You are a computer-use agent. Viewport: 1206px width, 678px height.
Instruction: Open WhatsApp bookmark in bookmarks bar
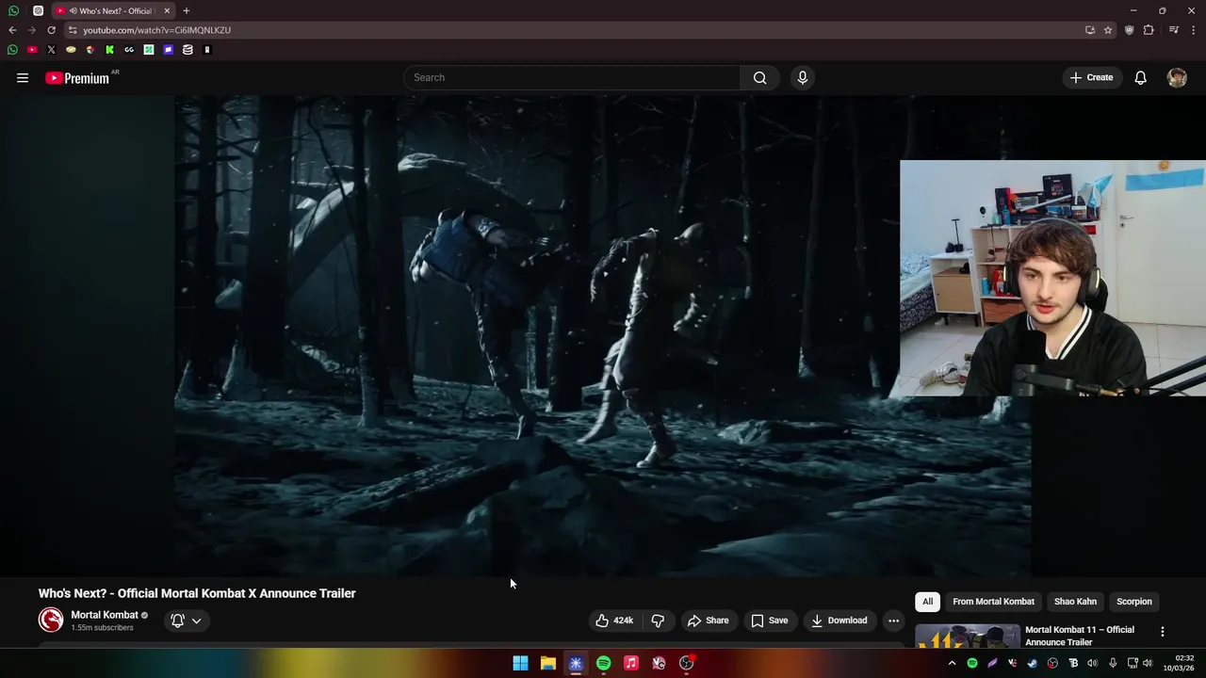tap(12, 50)
